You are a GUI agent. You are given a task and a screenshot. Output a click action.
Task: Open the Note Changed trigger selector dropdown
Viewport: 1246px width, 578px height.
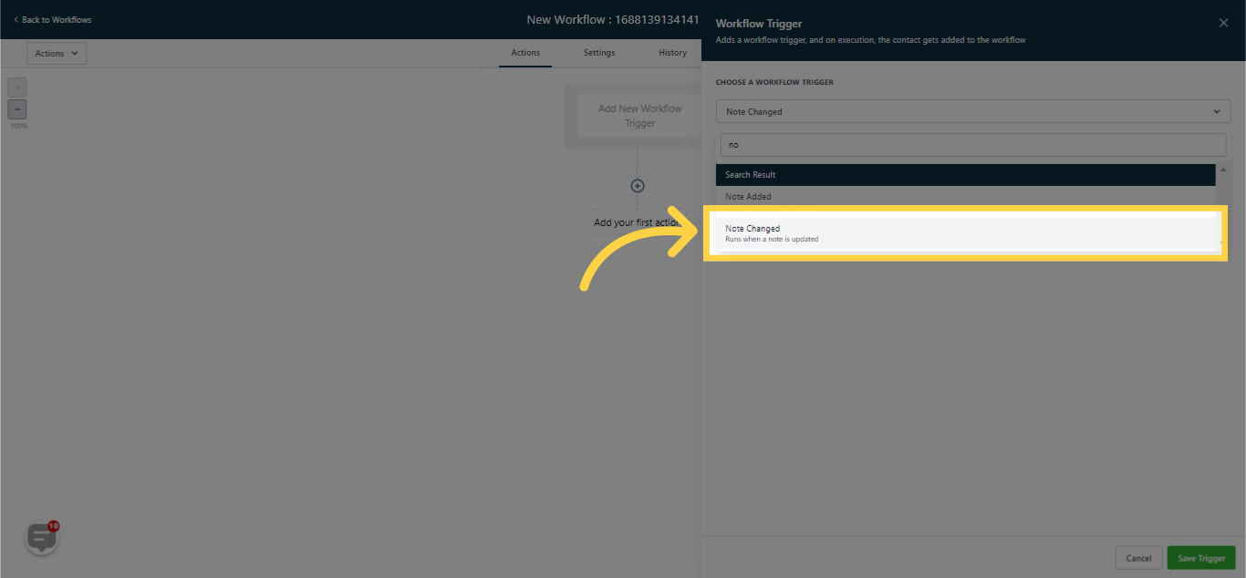(972, 110)
